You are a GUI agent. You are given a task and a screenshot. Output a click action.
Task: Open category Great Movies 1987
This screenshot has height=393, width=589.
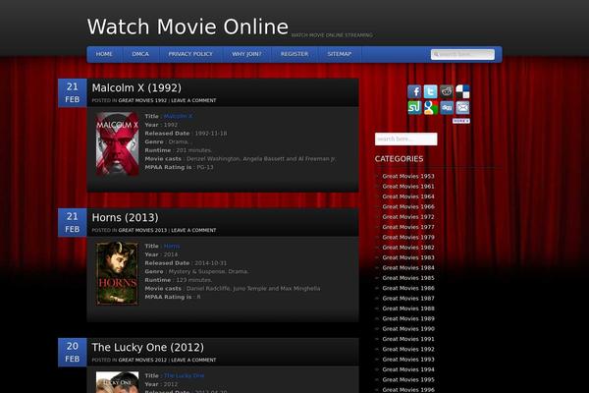408,298
